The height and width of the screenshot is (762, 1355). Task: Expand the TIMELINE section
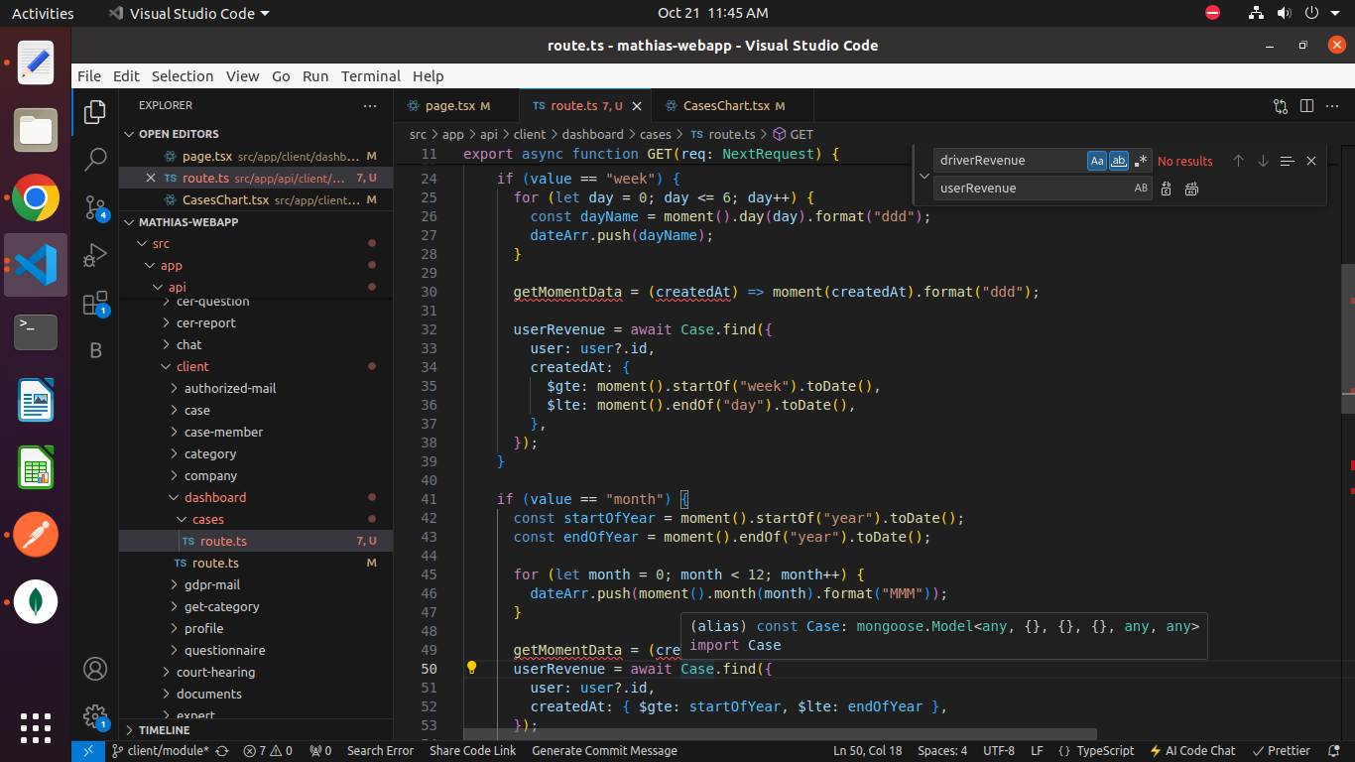click(164, 730)
